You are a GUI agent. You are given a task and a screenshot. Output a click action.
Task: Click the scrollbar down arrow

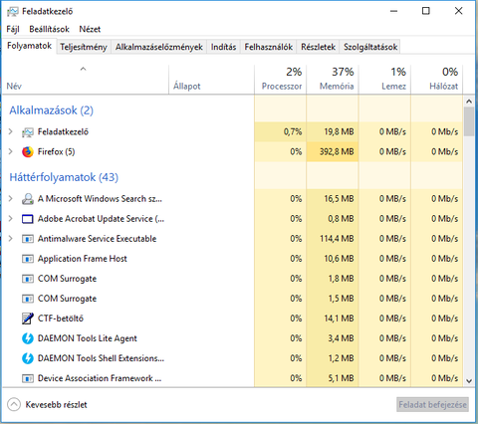(469, 381)
